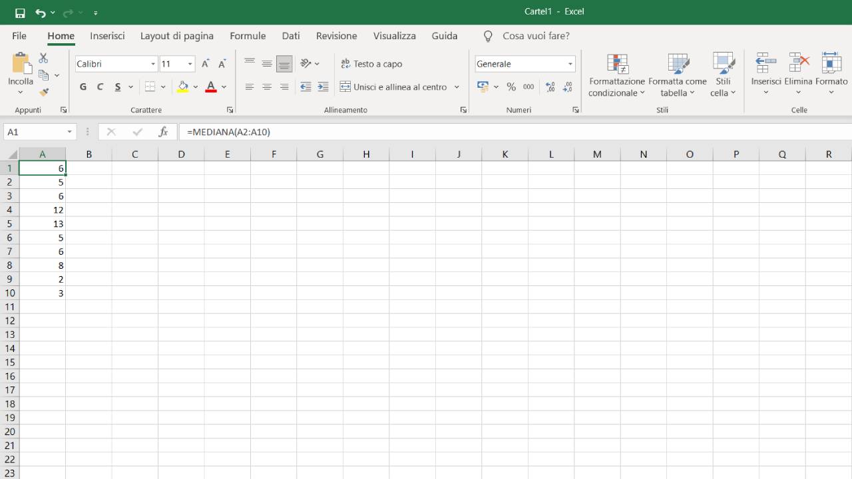Click the Cosa vuoi fare search field
The image size is (852, 479).
tap(536, 36)
